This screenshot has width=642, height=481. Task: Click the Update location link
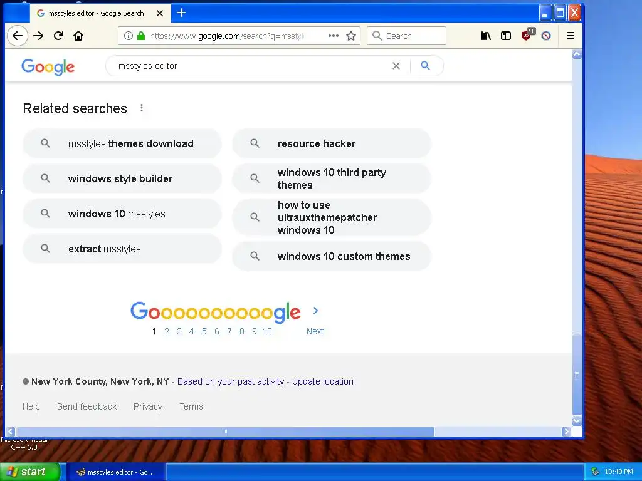coord(323,381)
